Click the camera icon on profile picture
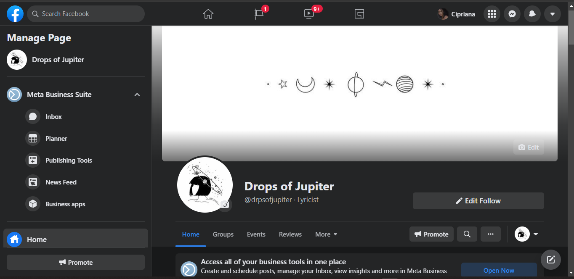The image size is (574, 279). click(x=225, y=205)
